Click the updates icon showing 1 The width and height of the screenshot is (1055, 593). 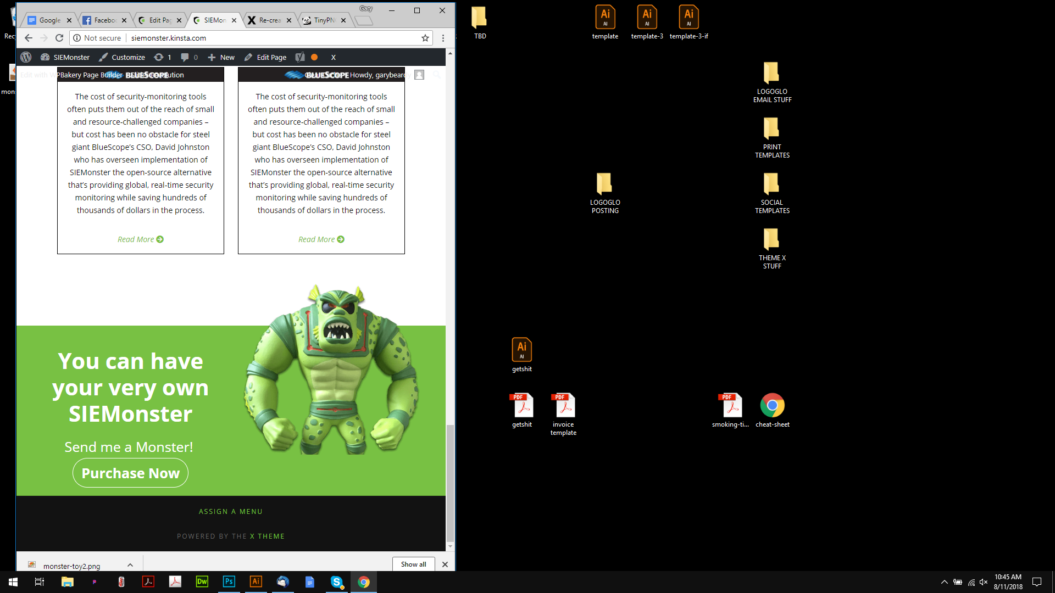click(x=163, y=57)
